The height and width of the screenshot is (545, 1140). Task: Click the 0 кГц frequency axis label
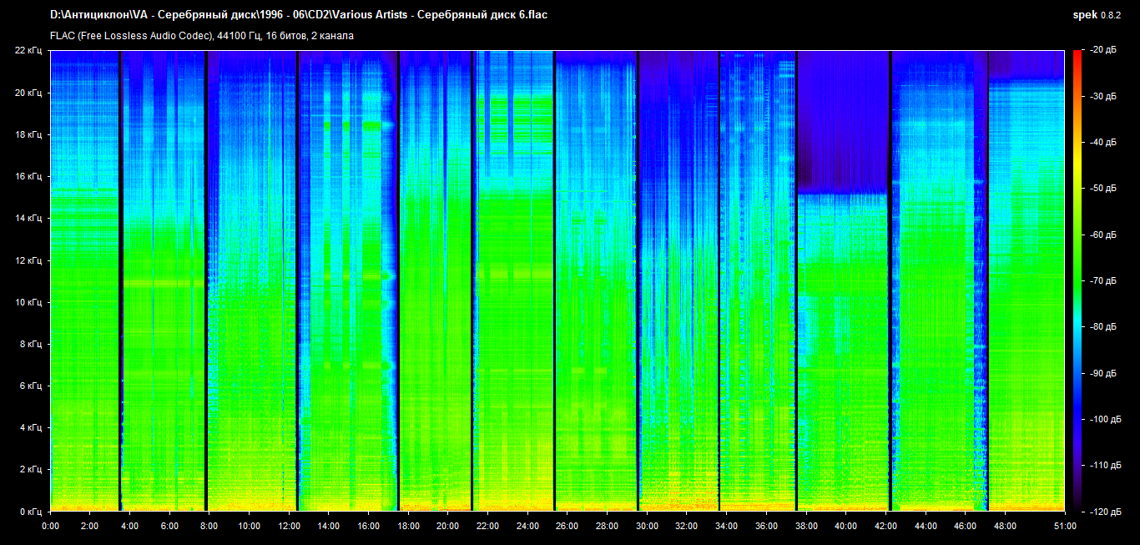(32, 510)
